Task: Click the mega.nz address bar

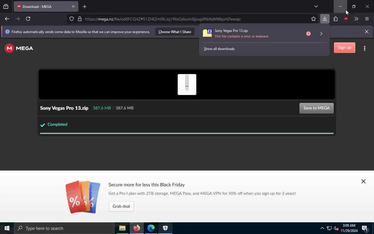Action: click(193, 19)
